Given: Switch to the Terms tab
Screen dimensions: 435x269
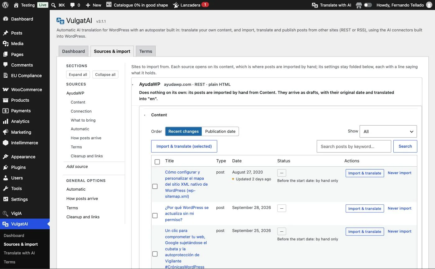Looking at the screenshot, I should tap(146, 51).
